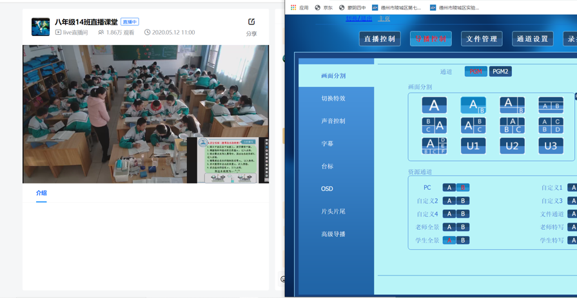
Task: Click the classroom live video player
Action: pyautogui.click(x=146, y=114)
